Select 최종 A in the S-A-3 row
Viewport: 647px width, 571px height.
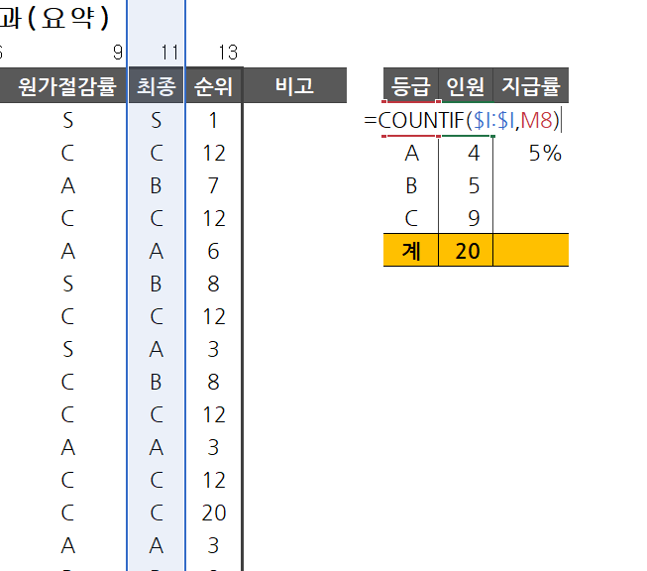(156, 349)
